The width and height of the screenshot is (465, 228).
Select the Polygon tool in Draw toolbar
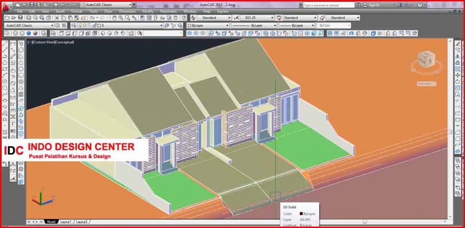5,63
